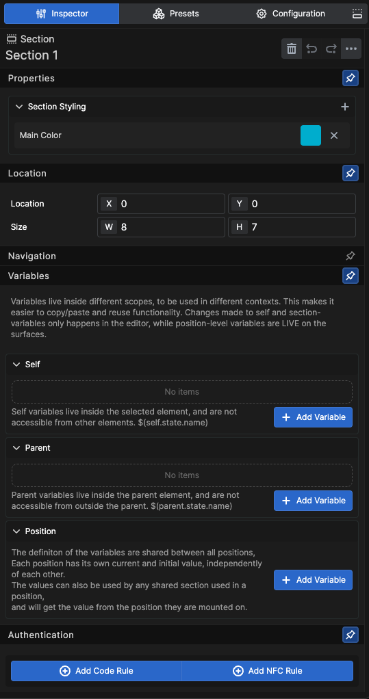Toggle the pin on Properties panel

pos(351,78)
